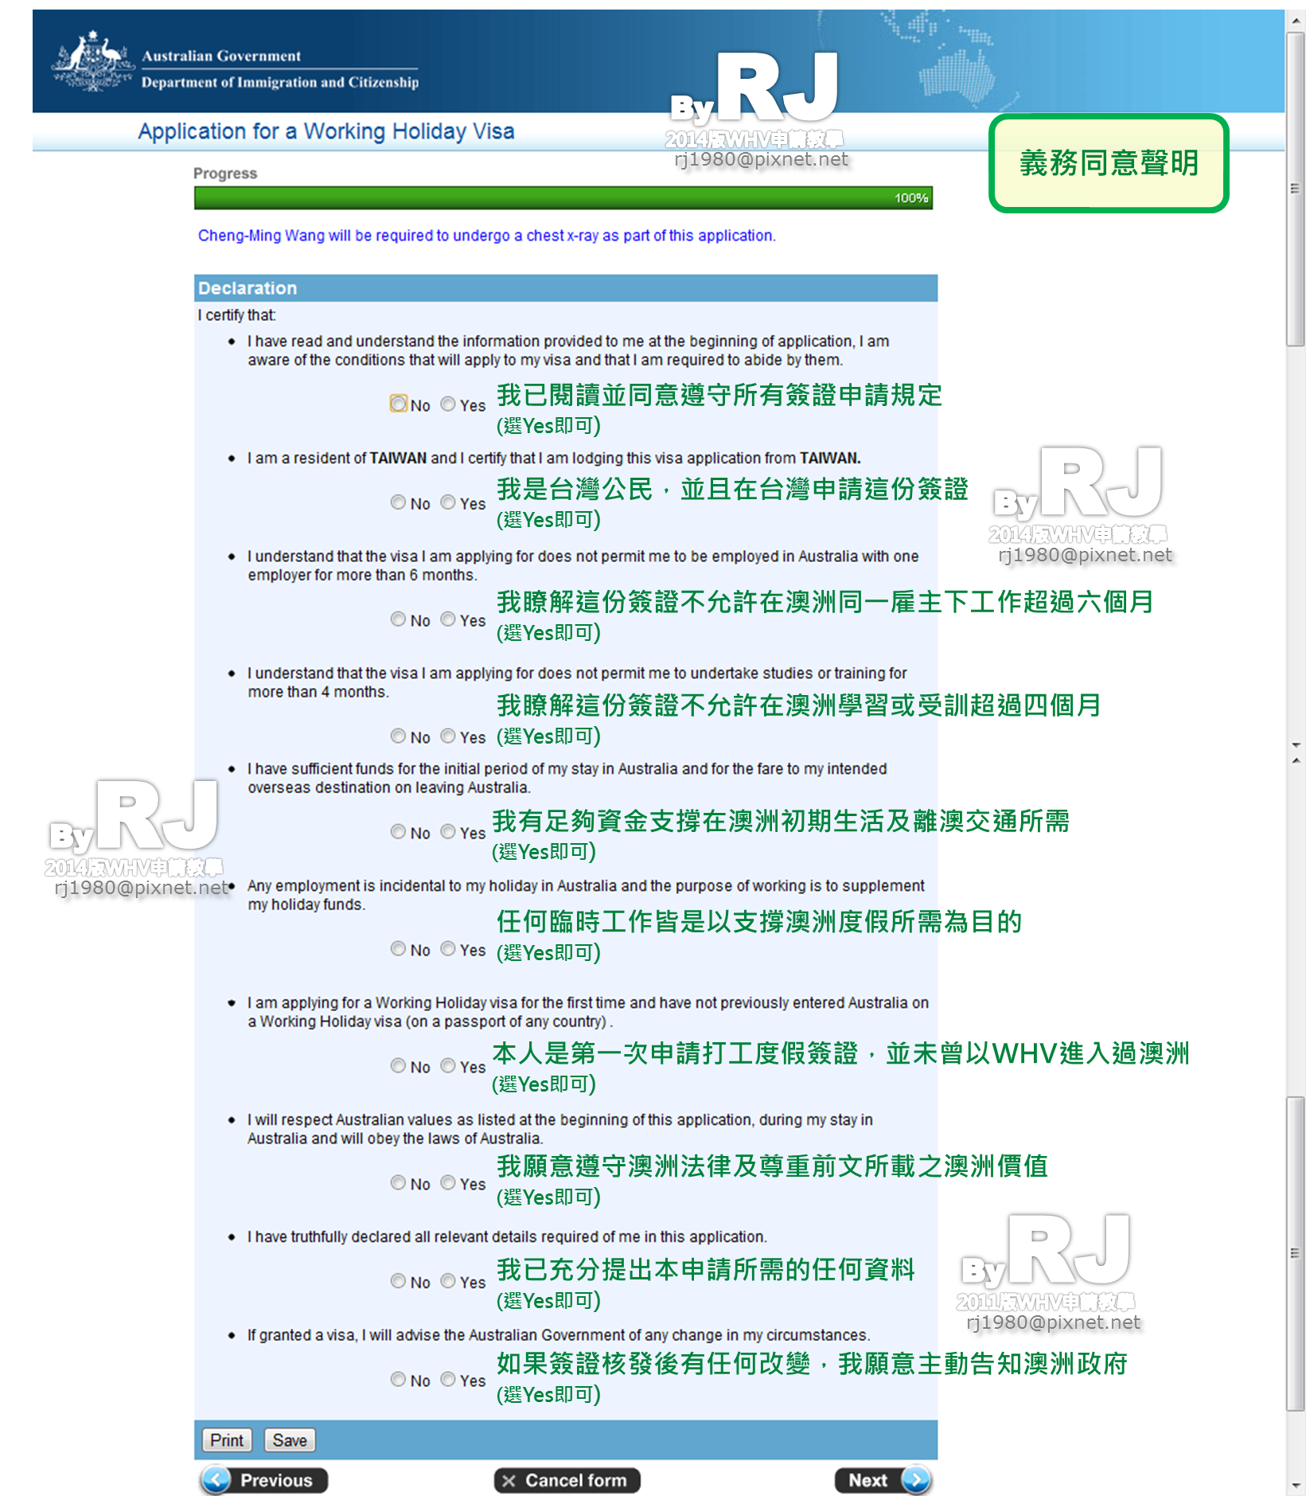Click the Save button
Screen dimensions: 1306x1496
coord(290,1440)
